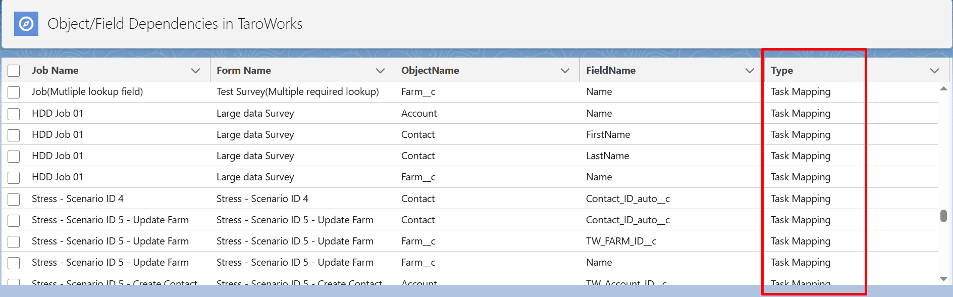953x297 pixels.
Task: Check the HDD Job 01 FirstName row
Action: (x=14, y=135)
